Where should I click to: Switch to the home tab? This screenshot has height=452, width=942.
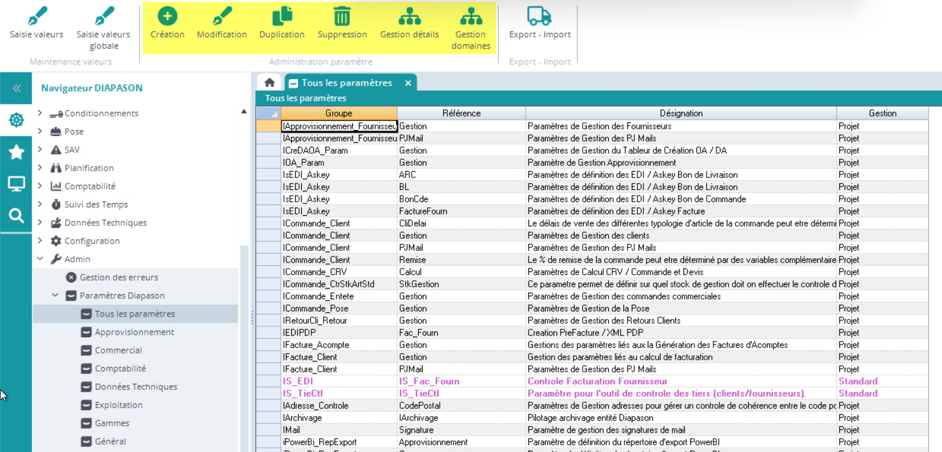click(269, 83)
